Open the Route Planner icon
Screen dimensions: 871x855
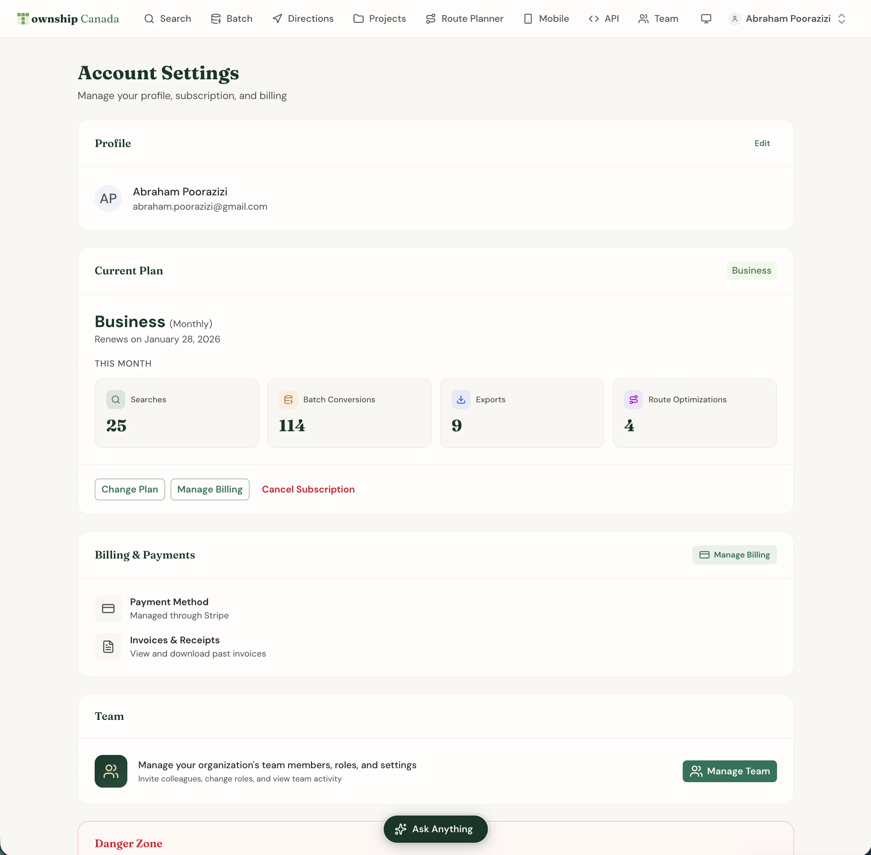(431, 18)
